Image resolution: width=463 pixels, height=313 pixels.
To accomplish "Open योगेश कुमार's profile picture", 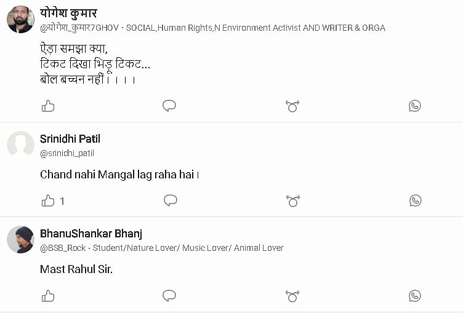I will 20,20.
